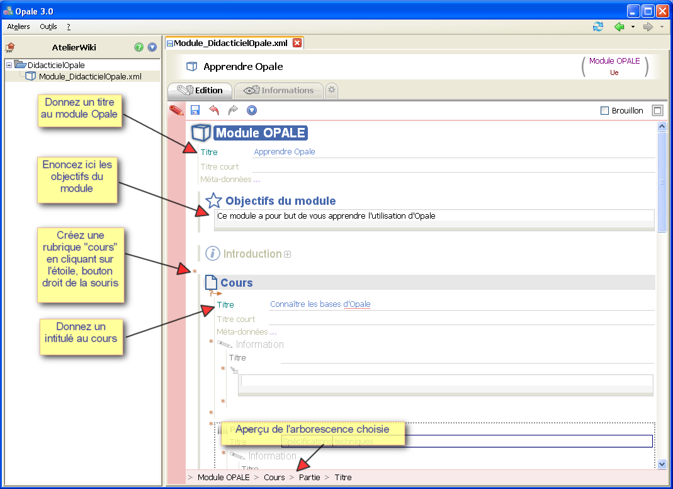Select the Cours section heading
673x489 pixels.
tap(237, 283)
